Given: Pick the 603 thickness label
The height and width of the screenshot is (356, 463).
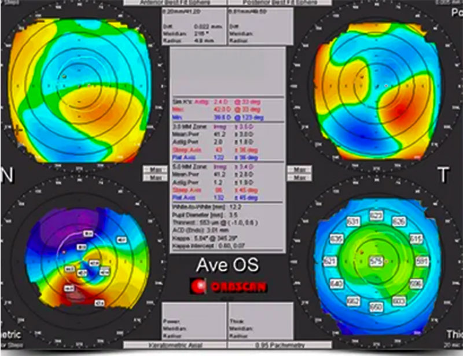Looking at the screenshot, I should [399, 300].
